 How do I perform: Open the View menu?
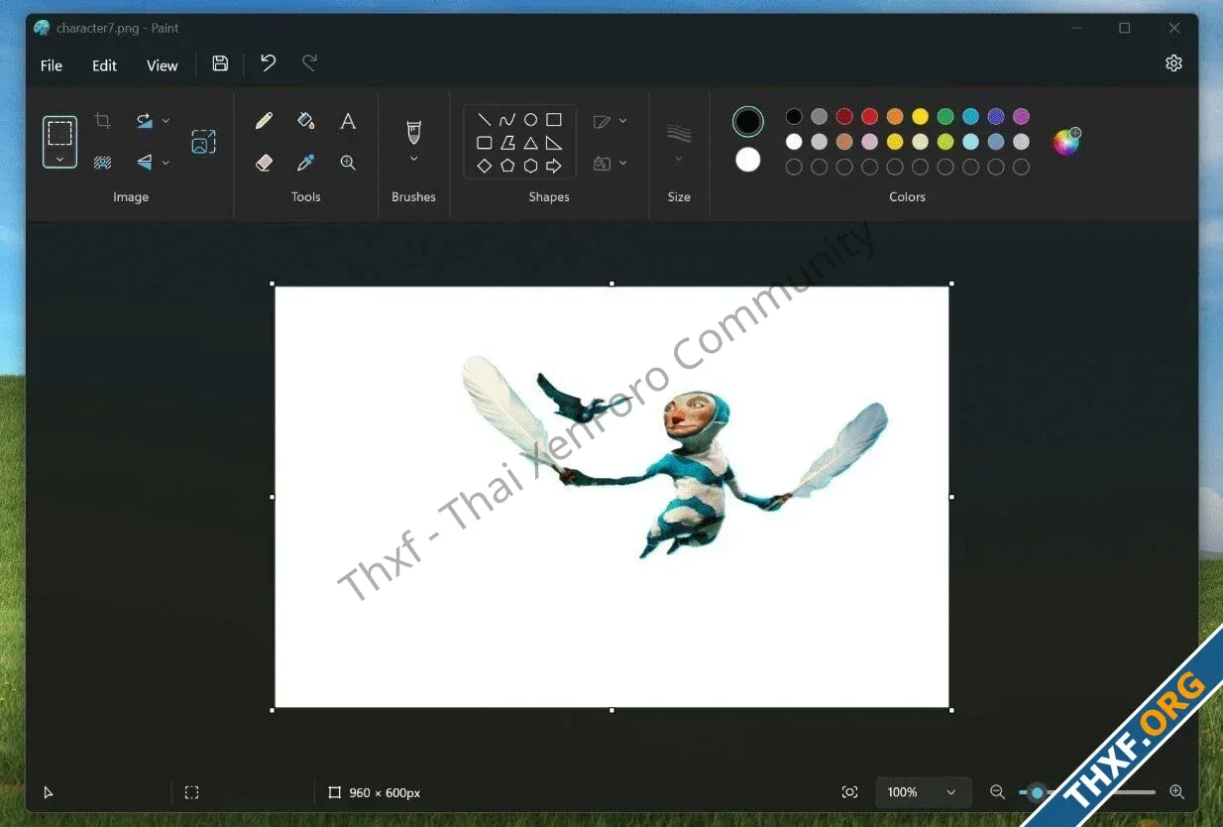click(163, 65)
